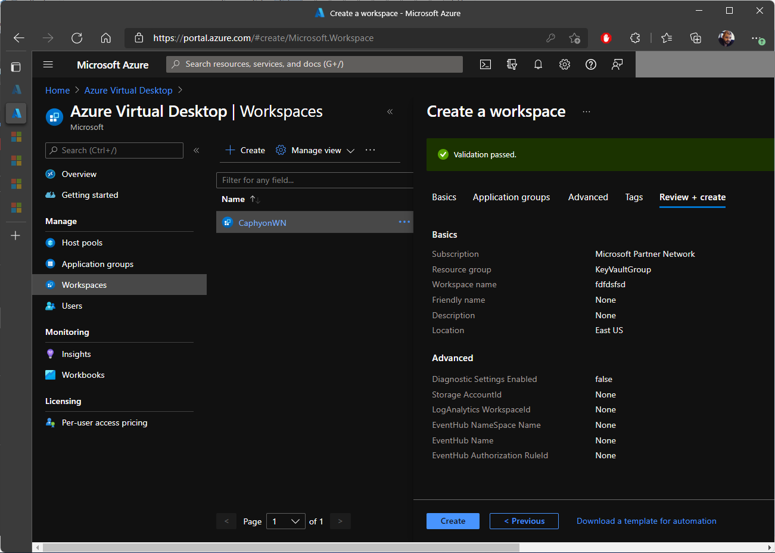Open the browser home page
Screen dimensions: 775x553
(x=105, y=38)
